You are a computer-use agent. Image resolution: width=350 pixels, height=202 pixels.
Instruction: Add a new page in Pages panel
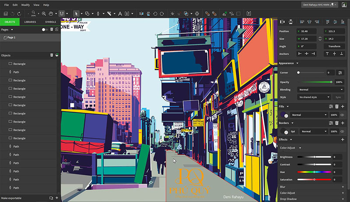(57, 30)
